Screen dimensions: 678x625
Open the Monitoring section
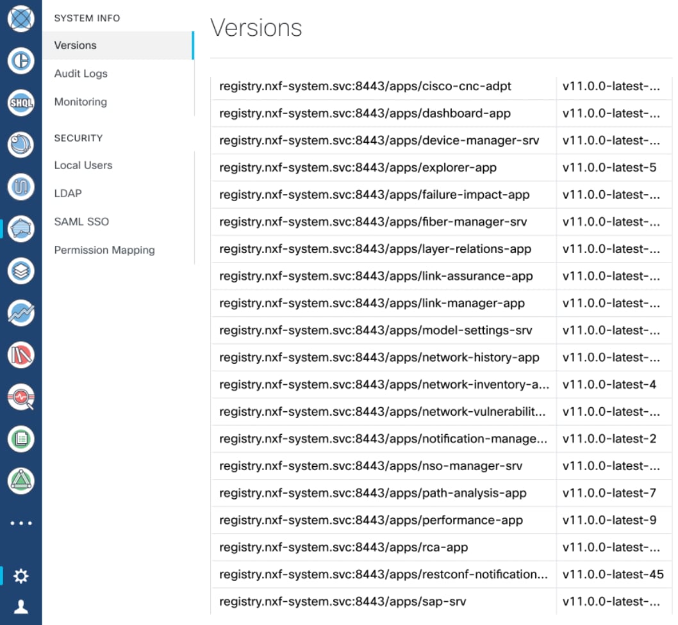tap(79, 102)
